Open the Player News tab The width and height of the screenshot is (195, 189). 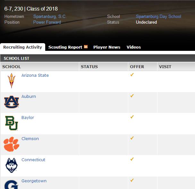click(x=107, y=47)
